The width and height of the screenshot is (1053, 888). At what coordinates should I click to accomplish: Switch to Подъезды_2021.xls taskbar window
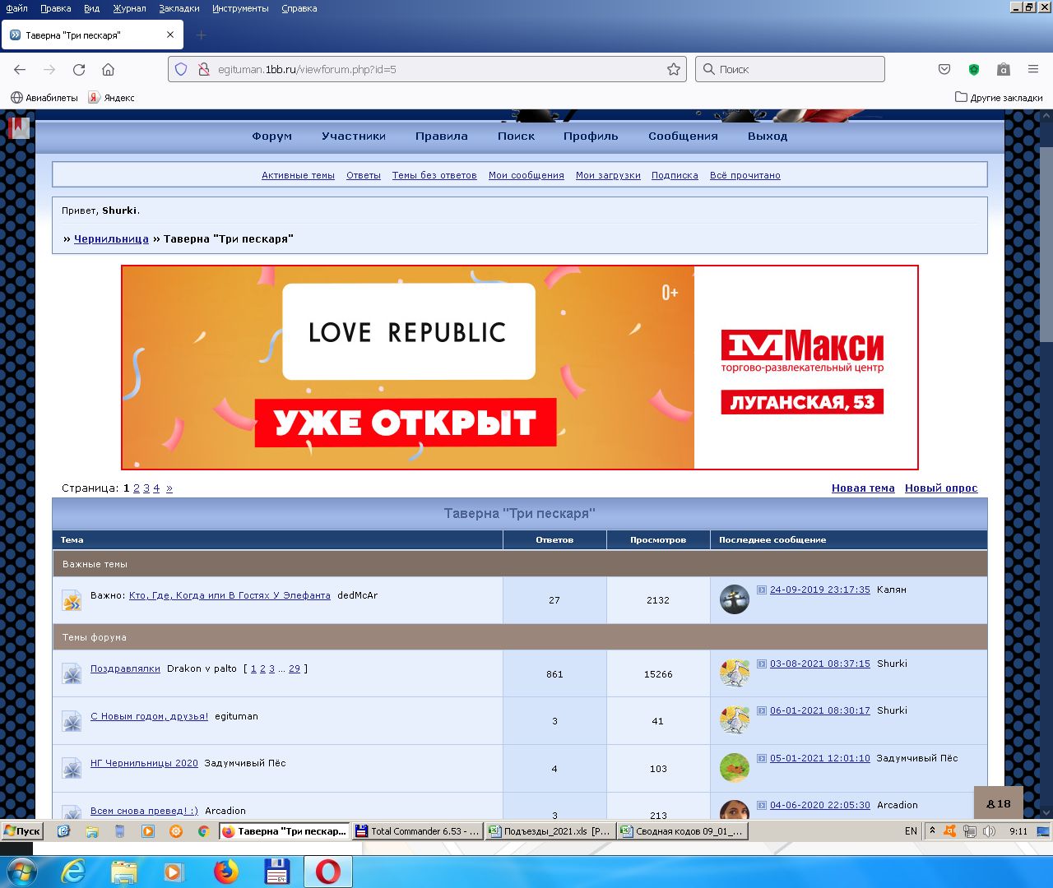click(550, 831)
